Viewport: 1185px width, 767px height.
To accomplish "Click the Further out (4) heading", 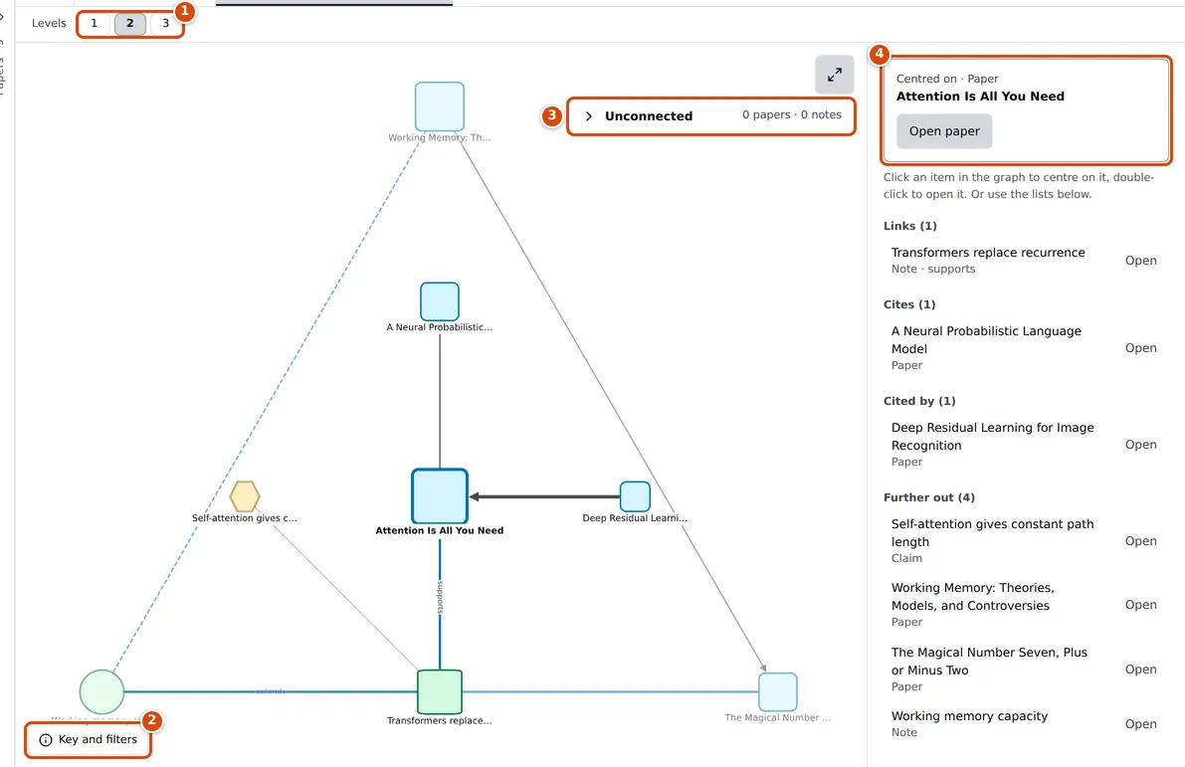I will click(x=929, y=498).
